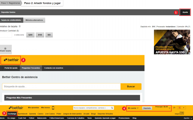
Task: Open the Métodos alternativos tab
Action: pos(34,20)
